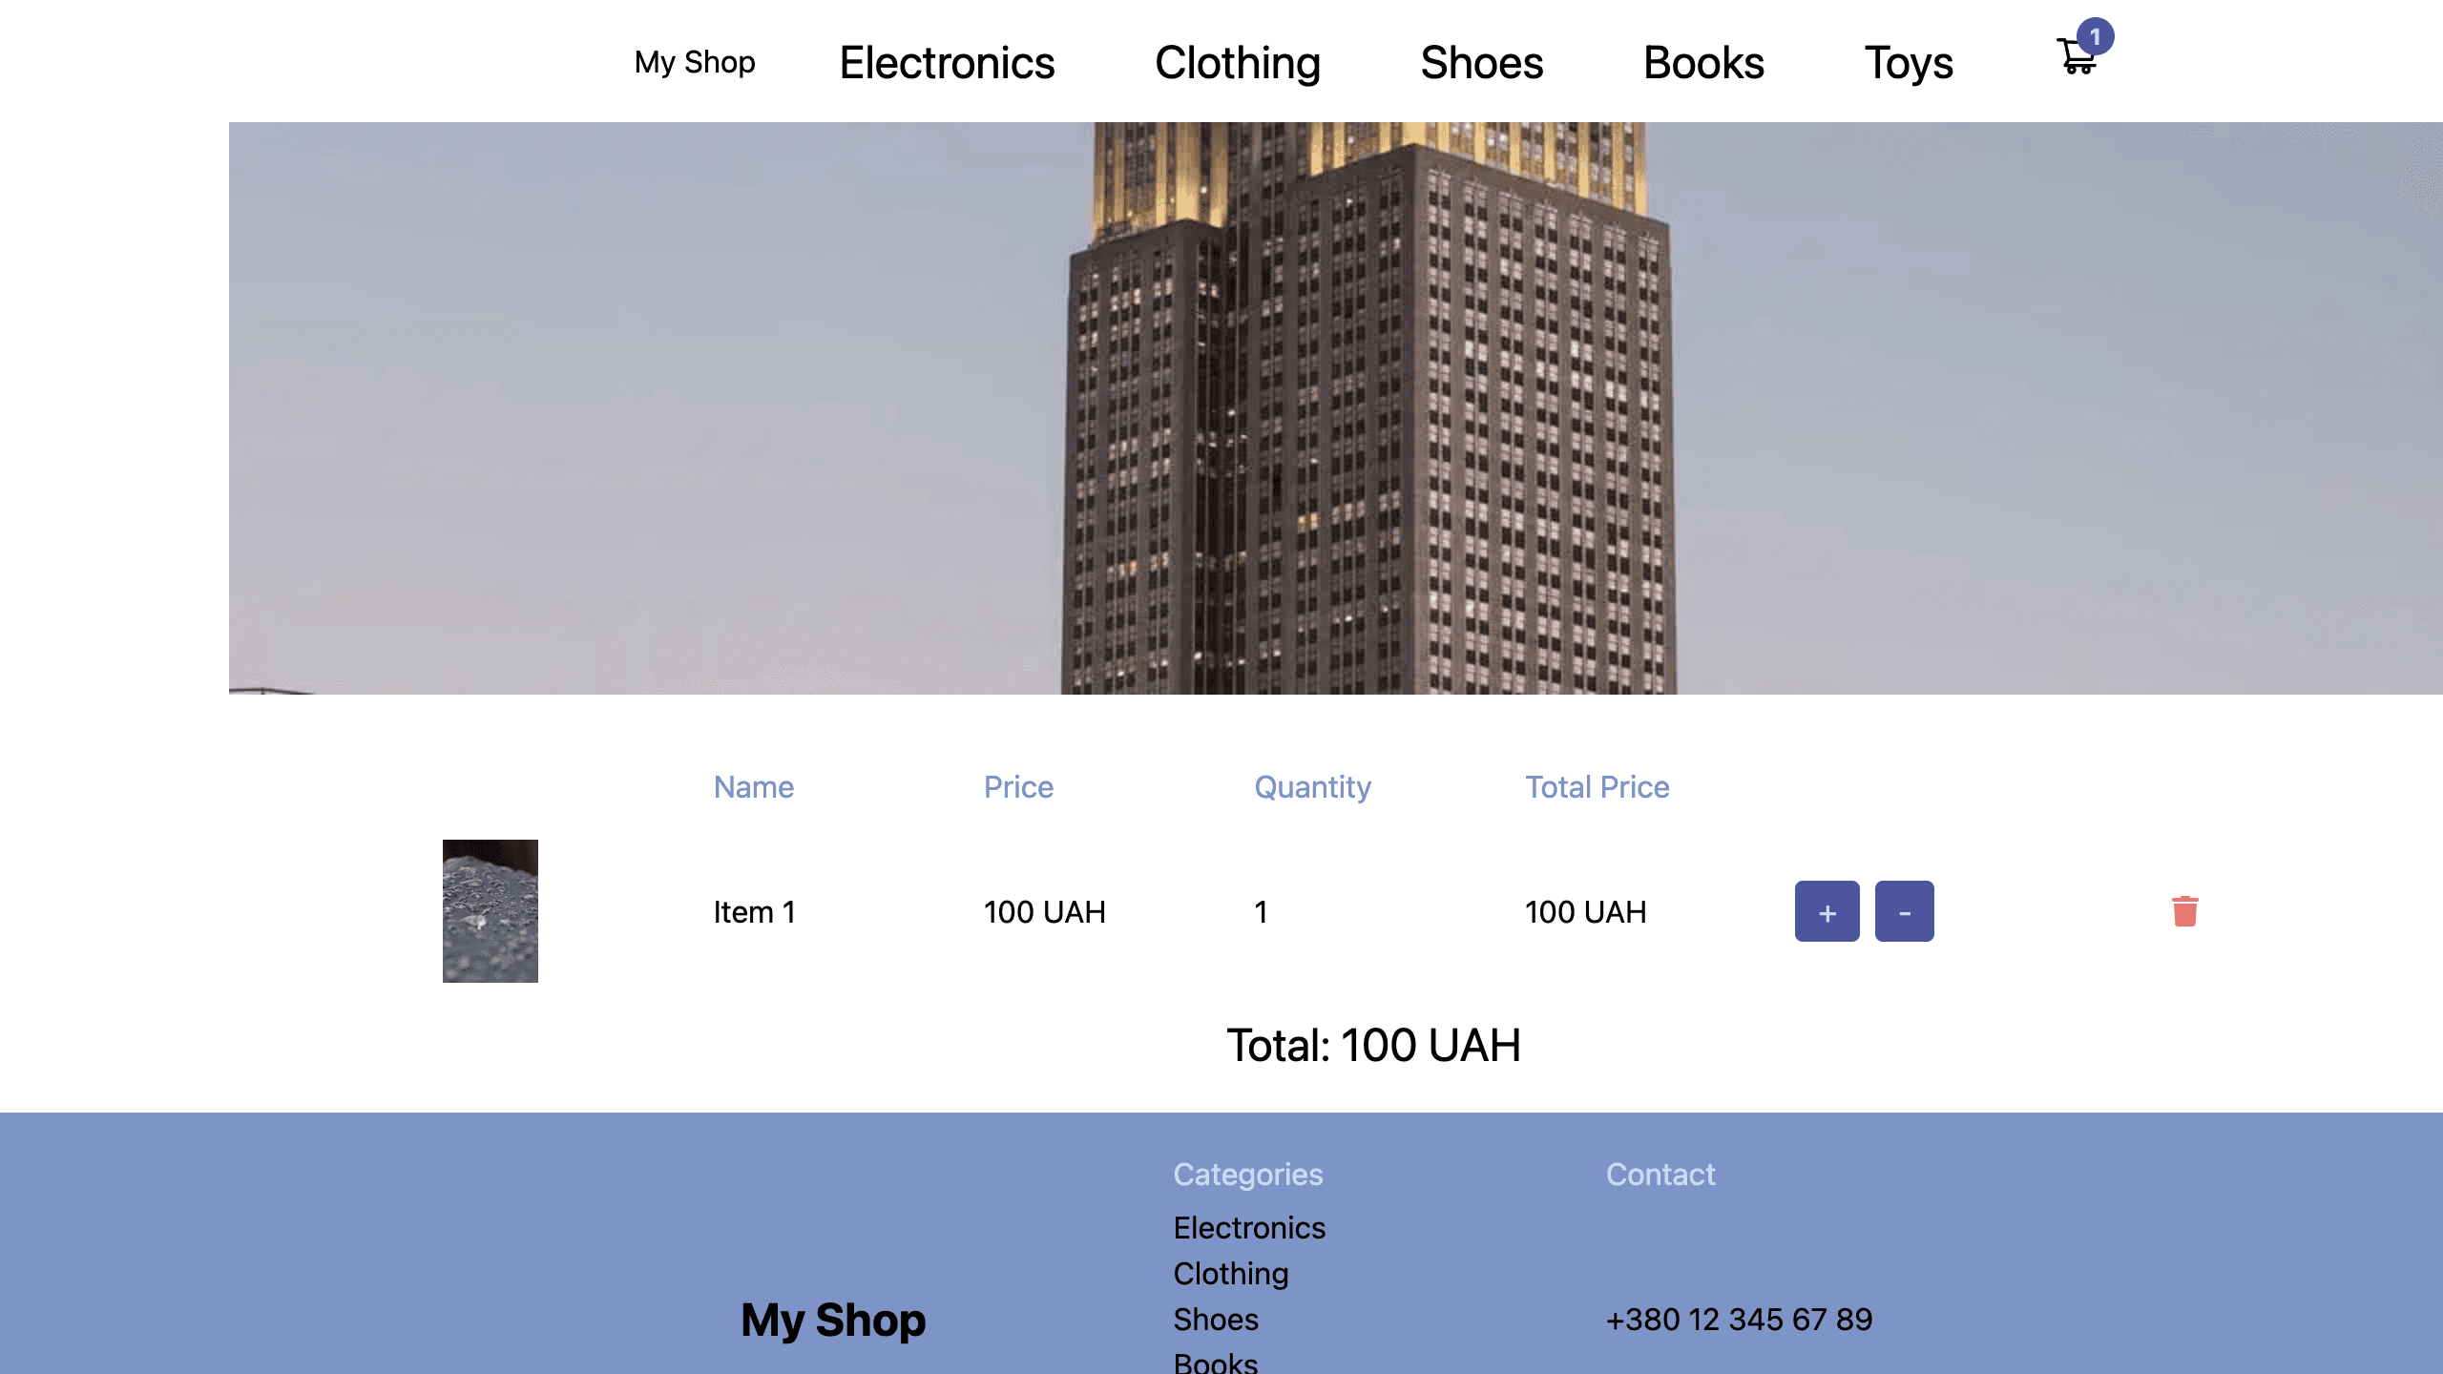This screenshot has height=1374, width=2443.
Task: Follow footer Shoes category link
Action: (x=1216, y=1319)
